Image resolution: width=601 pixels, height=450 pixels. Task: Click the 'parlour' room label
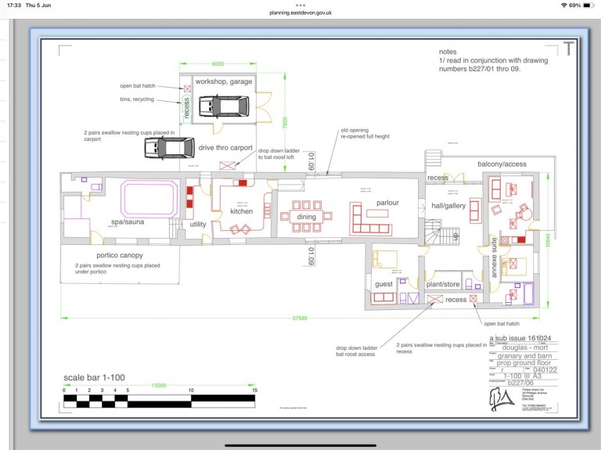(387, 203)
